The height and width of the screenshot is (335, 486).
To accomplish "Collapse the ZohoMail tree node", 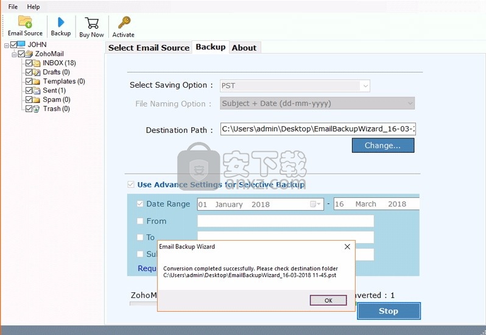I will tap(14, 55).
